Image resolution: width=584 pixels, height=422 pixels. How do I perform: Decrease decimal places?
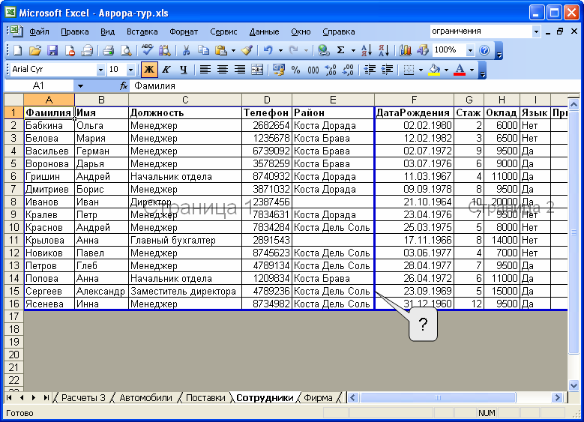click(x=348, y=70)
